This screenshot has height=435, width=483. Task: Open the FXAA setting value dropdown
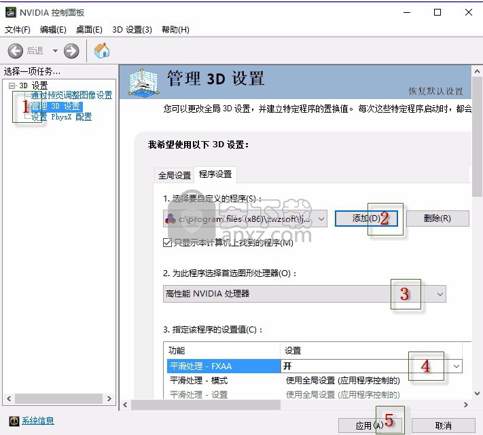click(457, 366)
